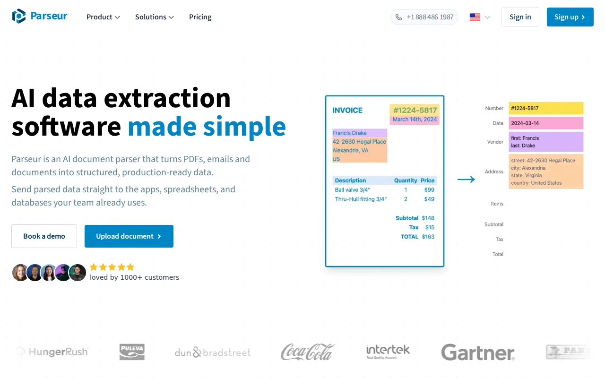
Task: Expand the Solutions menu
Action: tap(155, 17)
